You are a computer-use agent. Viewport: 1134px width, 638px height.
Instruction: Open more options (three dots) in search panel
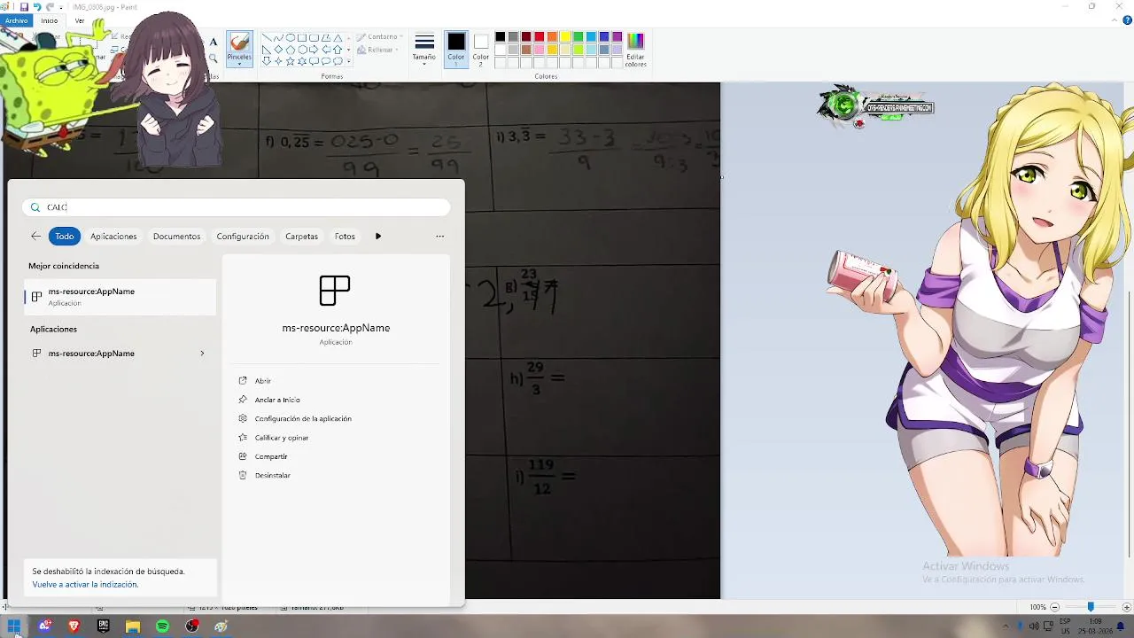(x=439, y=236)
